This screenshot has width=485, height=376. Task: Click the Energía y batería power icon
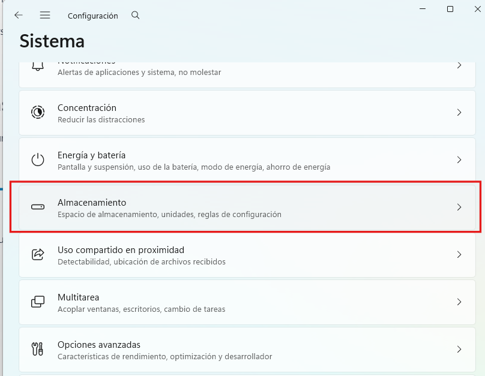coord(38,160)
